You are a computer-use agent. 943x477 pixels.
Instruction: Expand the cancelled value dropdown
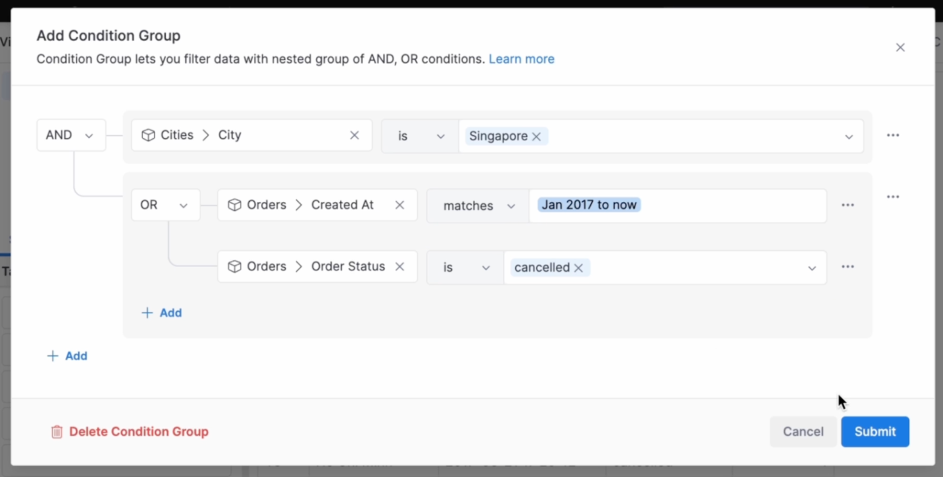pos(812,268)
